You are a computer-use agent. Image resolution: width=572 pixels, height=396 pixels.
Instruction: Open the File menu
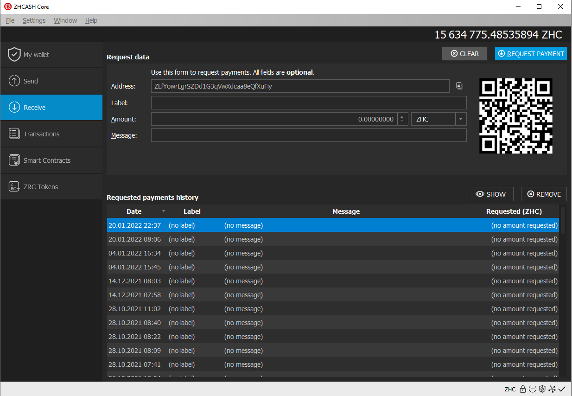pos(10,20)
